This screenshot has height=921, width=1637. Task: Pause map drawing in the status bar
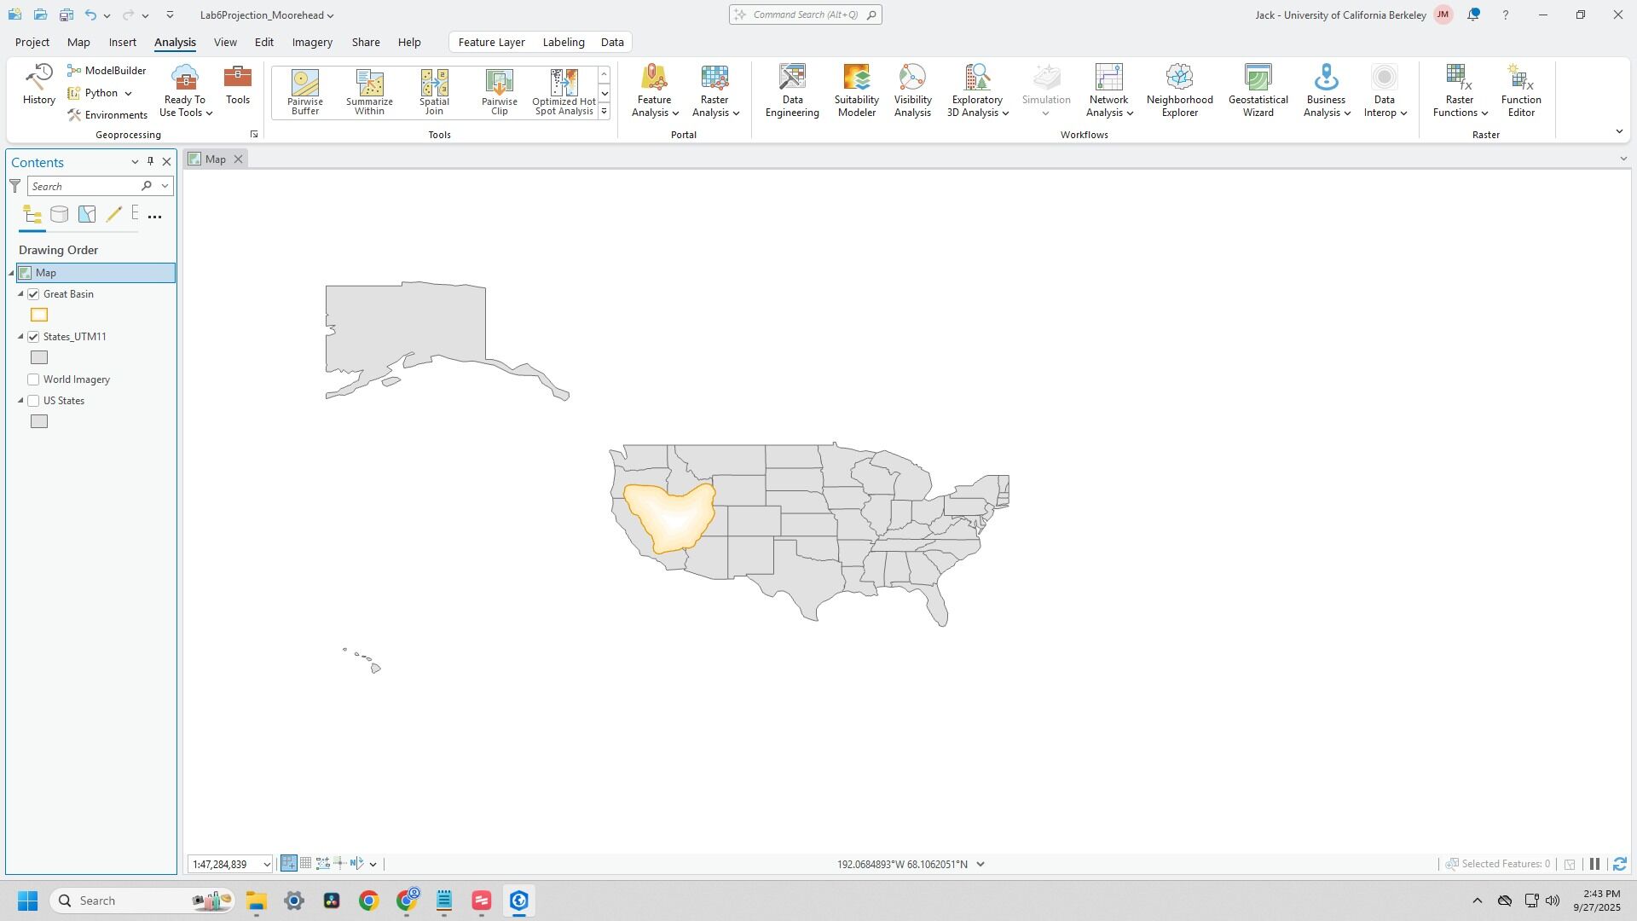click(x=1594, y=864)
